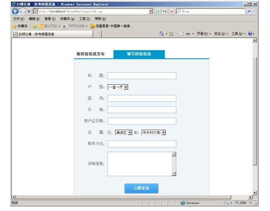Click the 标题 title input field
The width and height of the screenshot is (270, 211).
click(142, 76)
